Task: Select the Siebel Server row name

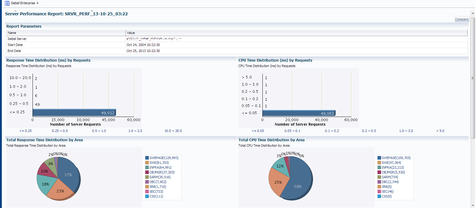Action: click(17, 39)
